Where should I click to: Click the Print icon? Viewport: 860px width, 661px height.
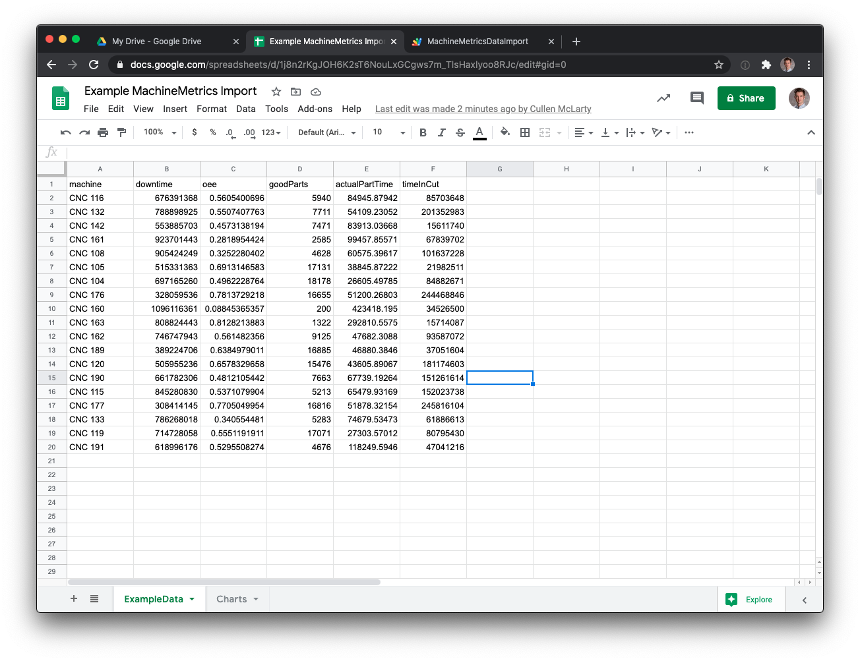103,132
